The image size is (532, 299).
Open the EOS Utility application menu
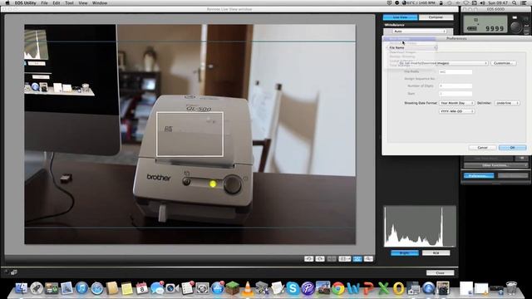pos(26,2)
